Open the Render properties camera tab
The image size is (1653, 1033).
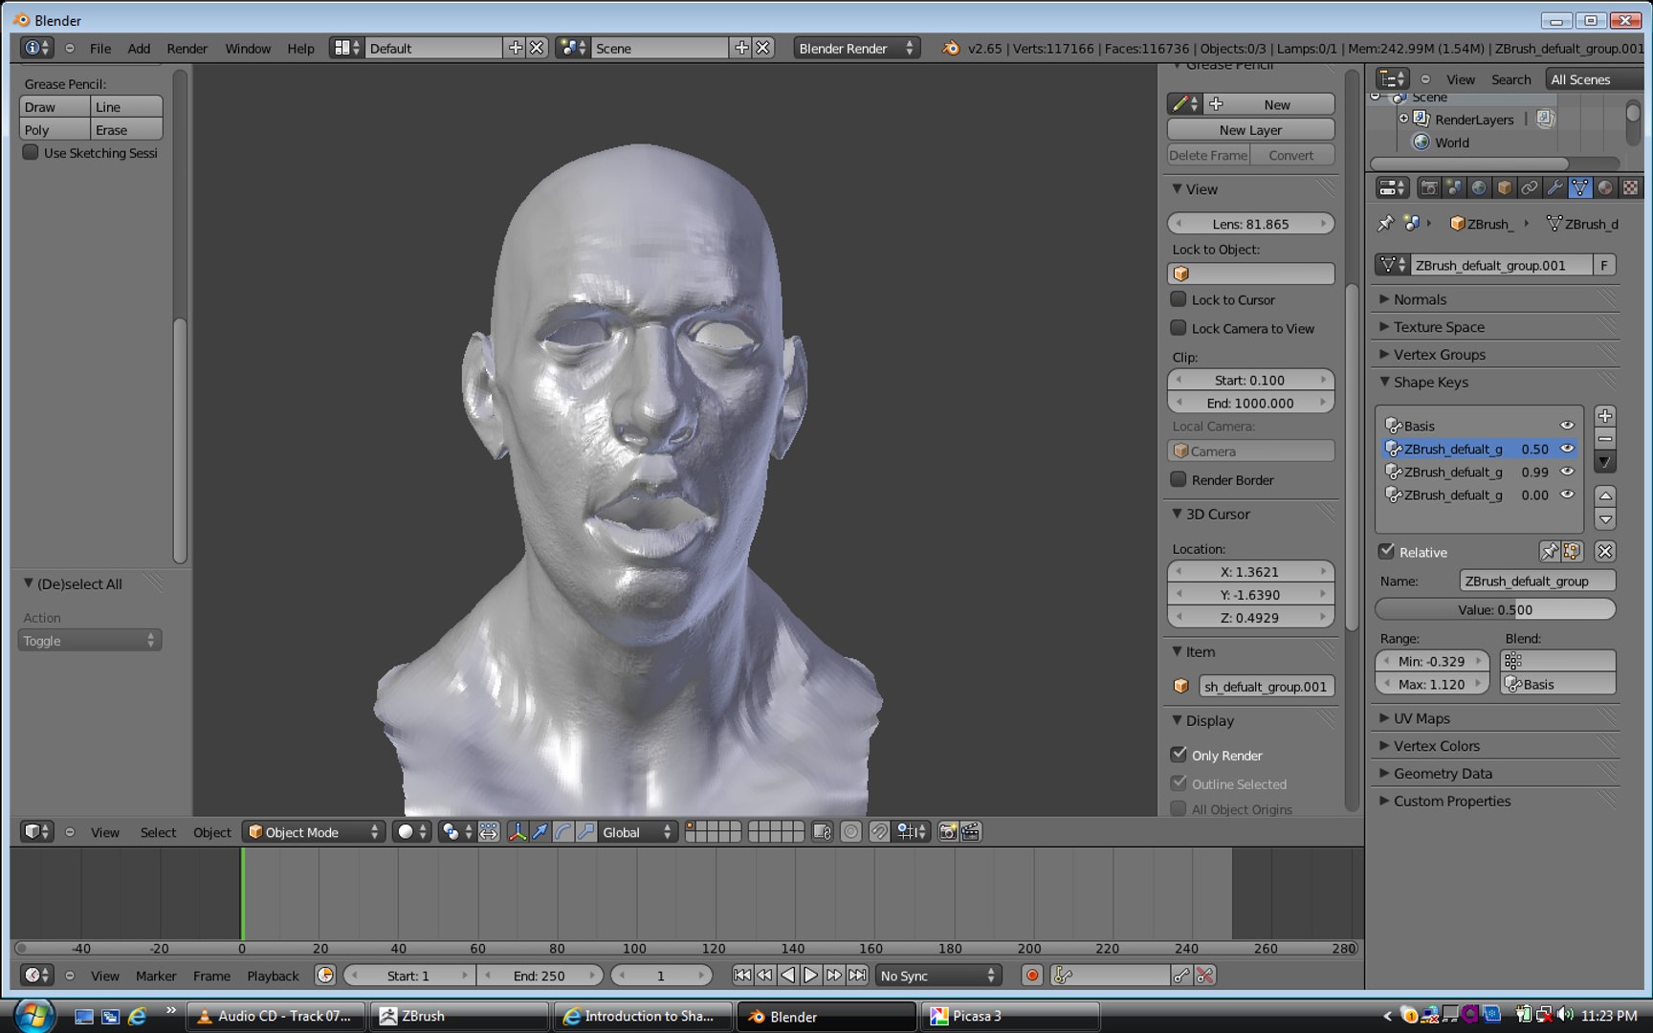1429,188
